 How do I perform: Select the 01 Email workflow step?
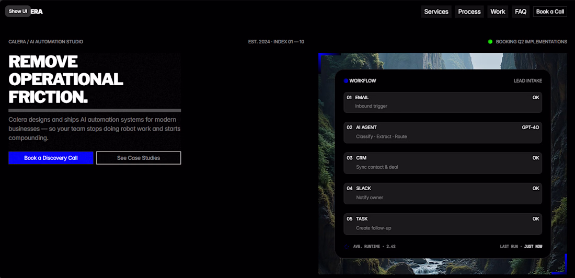(x=443, y=102)
